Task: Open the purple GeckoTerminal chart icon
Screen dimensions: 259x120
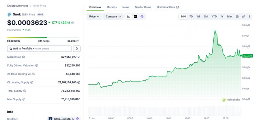Action: coord(142,16)
